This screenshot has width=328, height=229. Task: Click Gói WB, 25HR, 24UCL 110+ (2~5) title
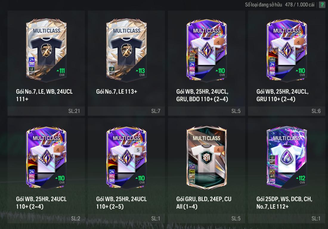(121, 202)
